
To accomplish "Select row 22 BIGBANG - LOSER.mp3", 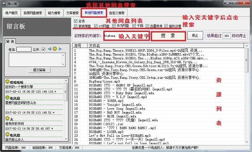I will (158, 132).
